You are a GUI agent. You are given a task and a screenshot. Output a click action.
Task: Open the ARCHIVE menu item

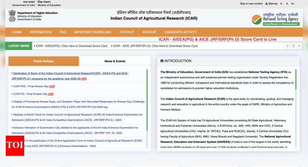pos(149,32)
